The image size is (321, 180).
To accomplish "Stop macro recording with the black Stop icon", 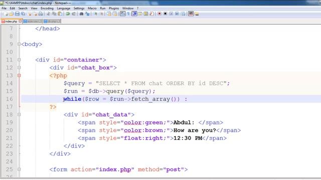I will [165, 14].
